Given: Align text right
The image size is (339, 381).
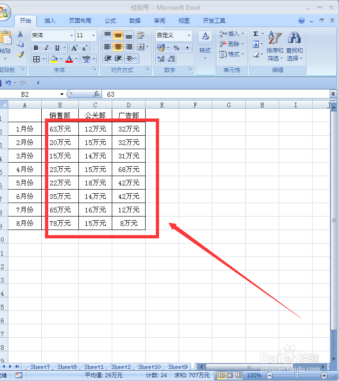Looking at the screenshot, I should click(x=129, y=47).
